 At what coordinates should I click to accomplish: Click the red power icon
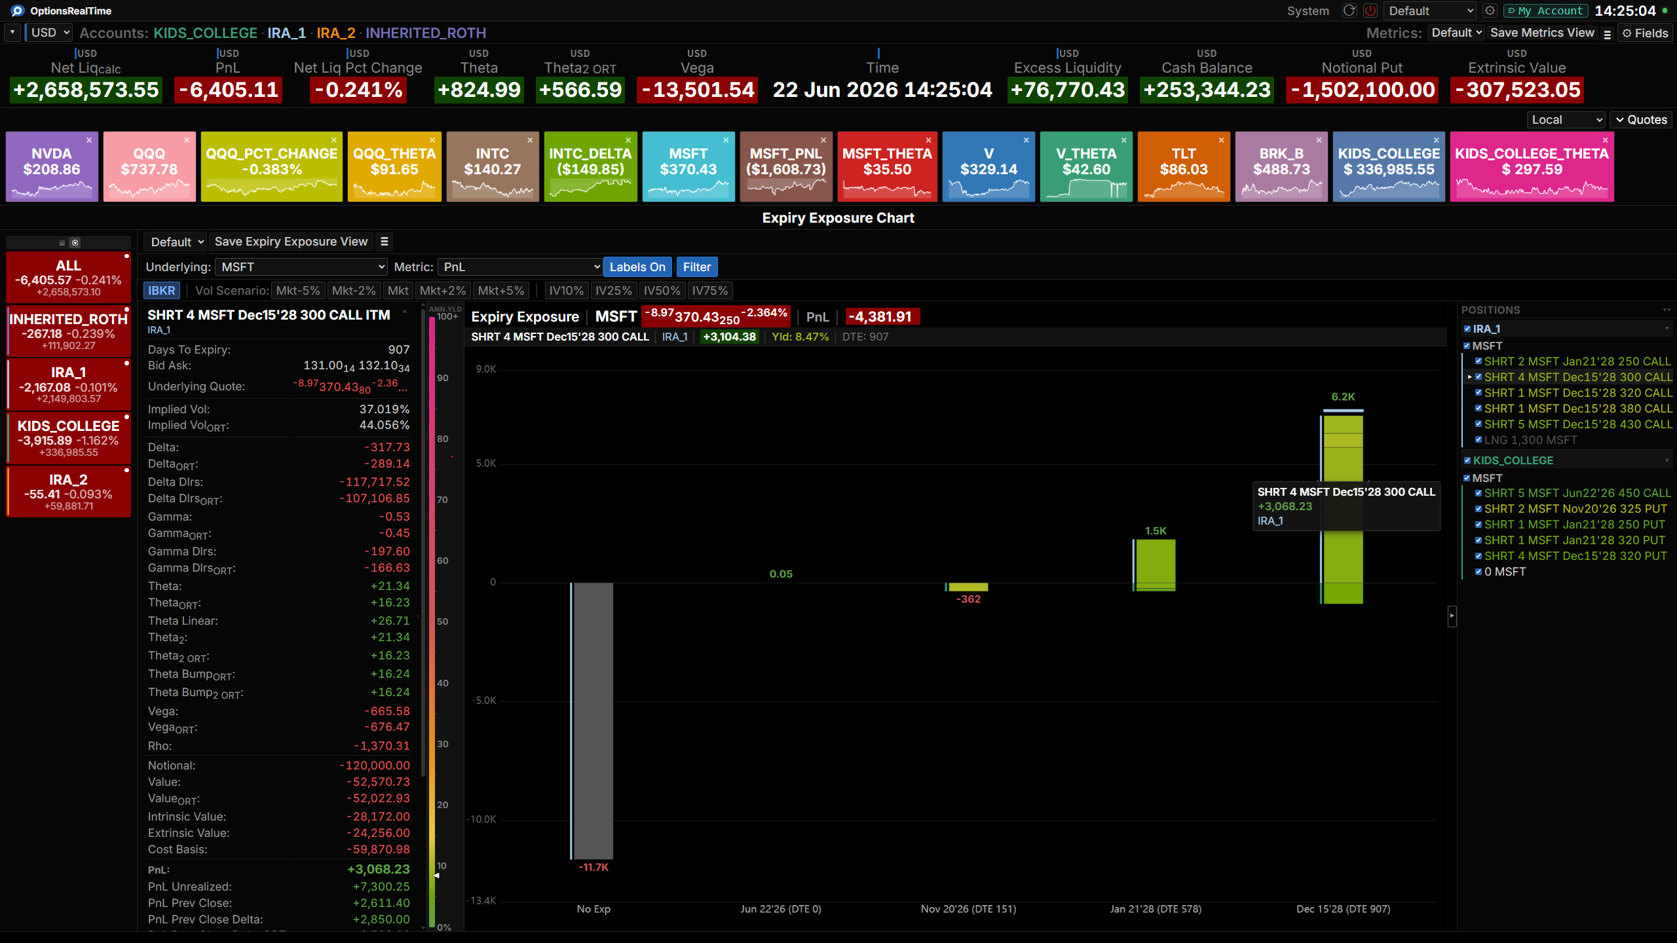tap(1370, 10)
